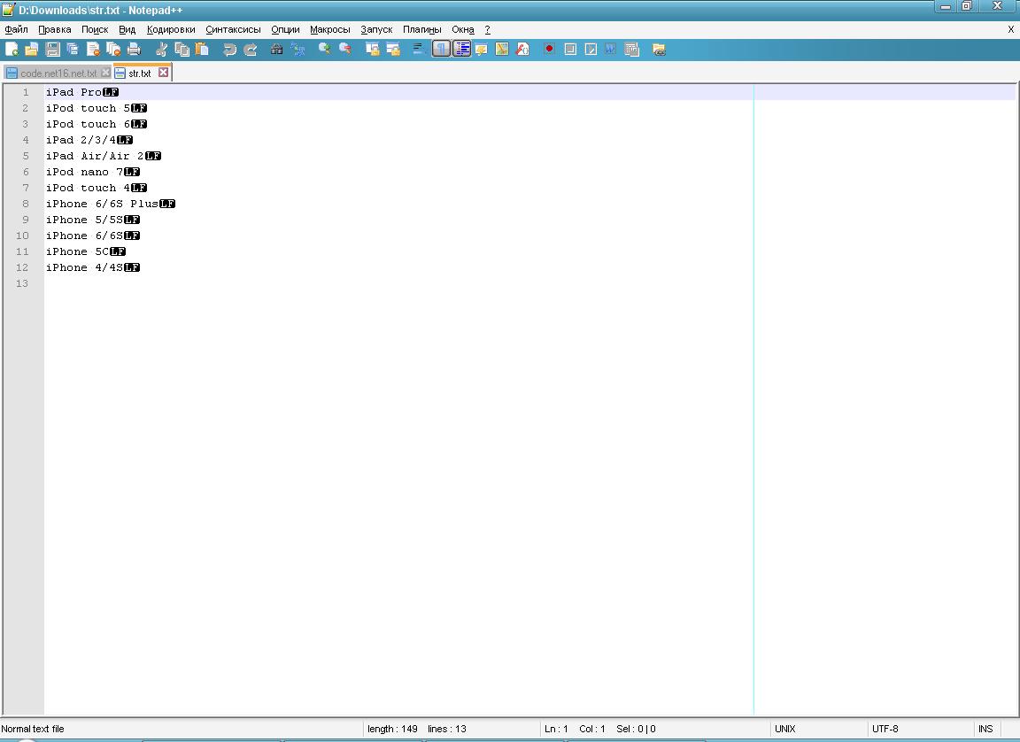Toggle the word wrap button
This screenshot has width=1020, height=742.
(420, 50)
